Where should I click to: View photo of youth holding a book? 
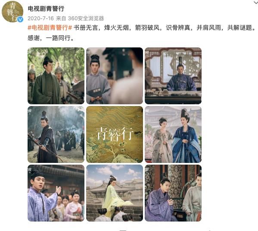click(115, 76)
